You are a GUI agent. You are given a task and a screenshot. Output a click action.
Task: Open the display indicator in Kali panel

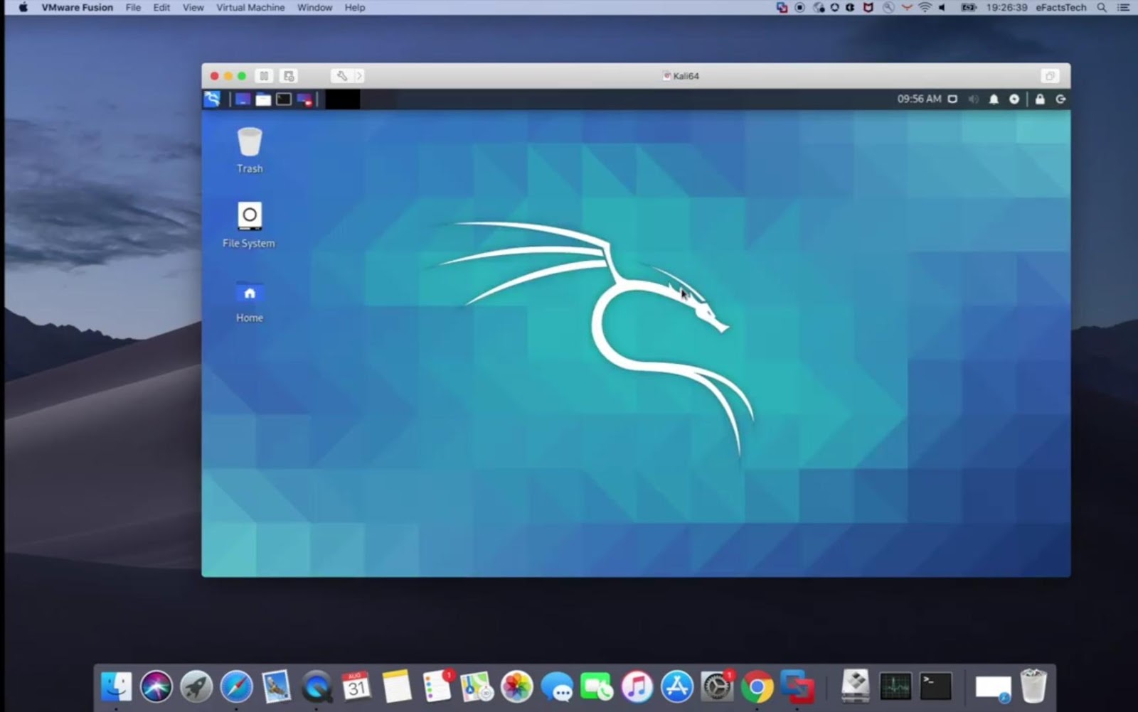[952, 99]
